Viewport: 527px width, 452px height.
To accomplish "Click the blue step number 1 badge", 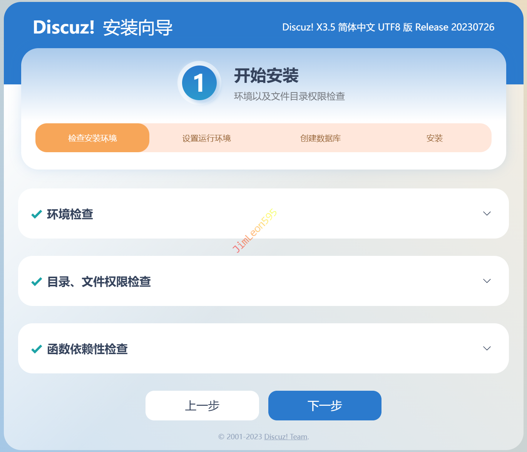I will pos(199,83).
